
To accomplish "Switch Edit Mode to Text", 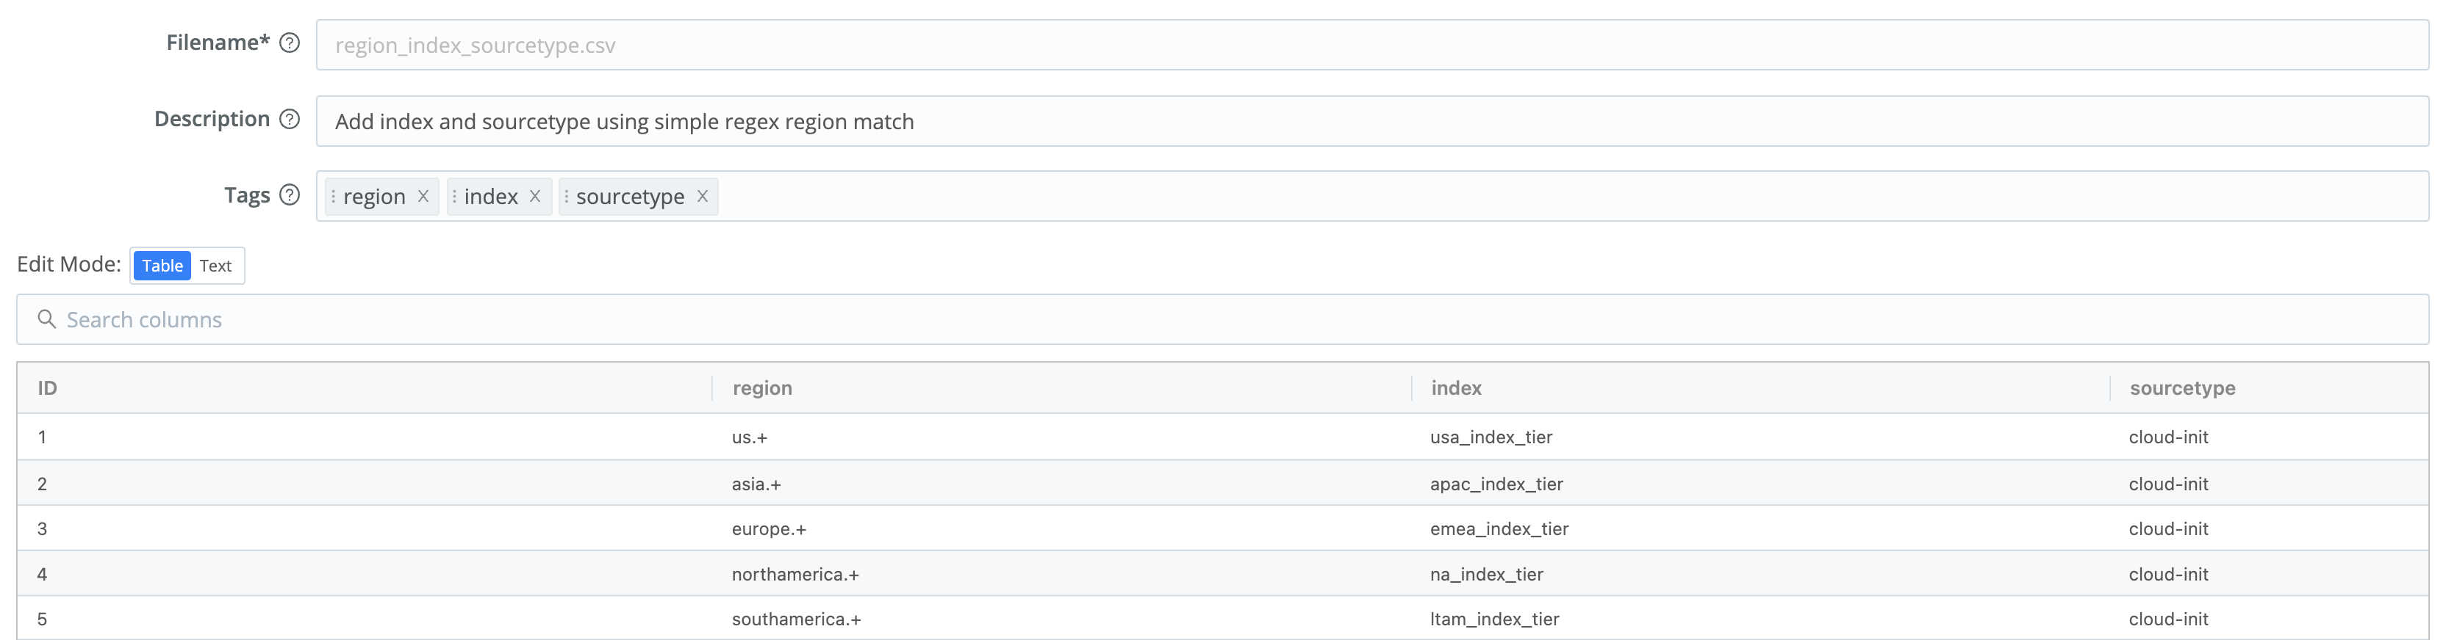I will 215,266.
